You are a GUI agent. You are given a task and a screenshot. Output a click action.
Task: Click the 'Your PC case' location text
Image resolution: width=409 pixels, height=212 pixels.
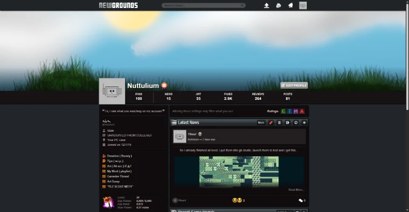click(x=116, y=140)
